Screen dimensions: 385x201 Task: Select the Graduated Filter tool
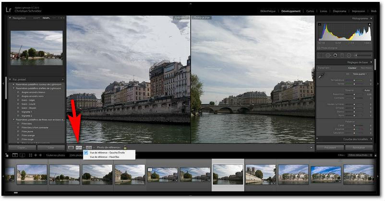coord(342,56)
